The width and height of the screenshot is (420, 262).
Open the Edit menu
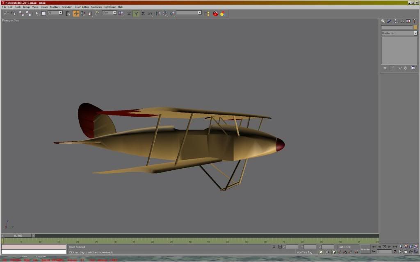(x=10, y=7)
